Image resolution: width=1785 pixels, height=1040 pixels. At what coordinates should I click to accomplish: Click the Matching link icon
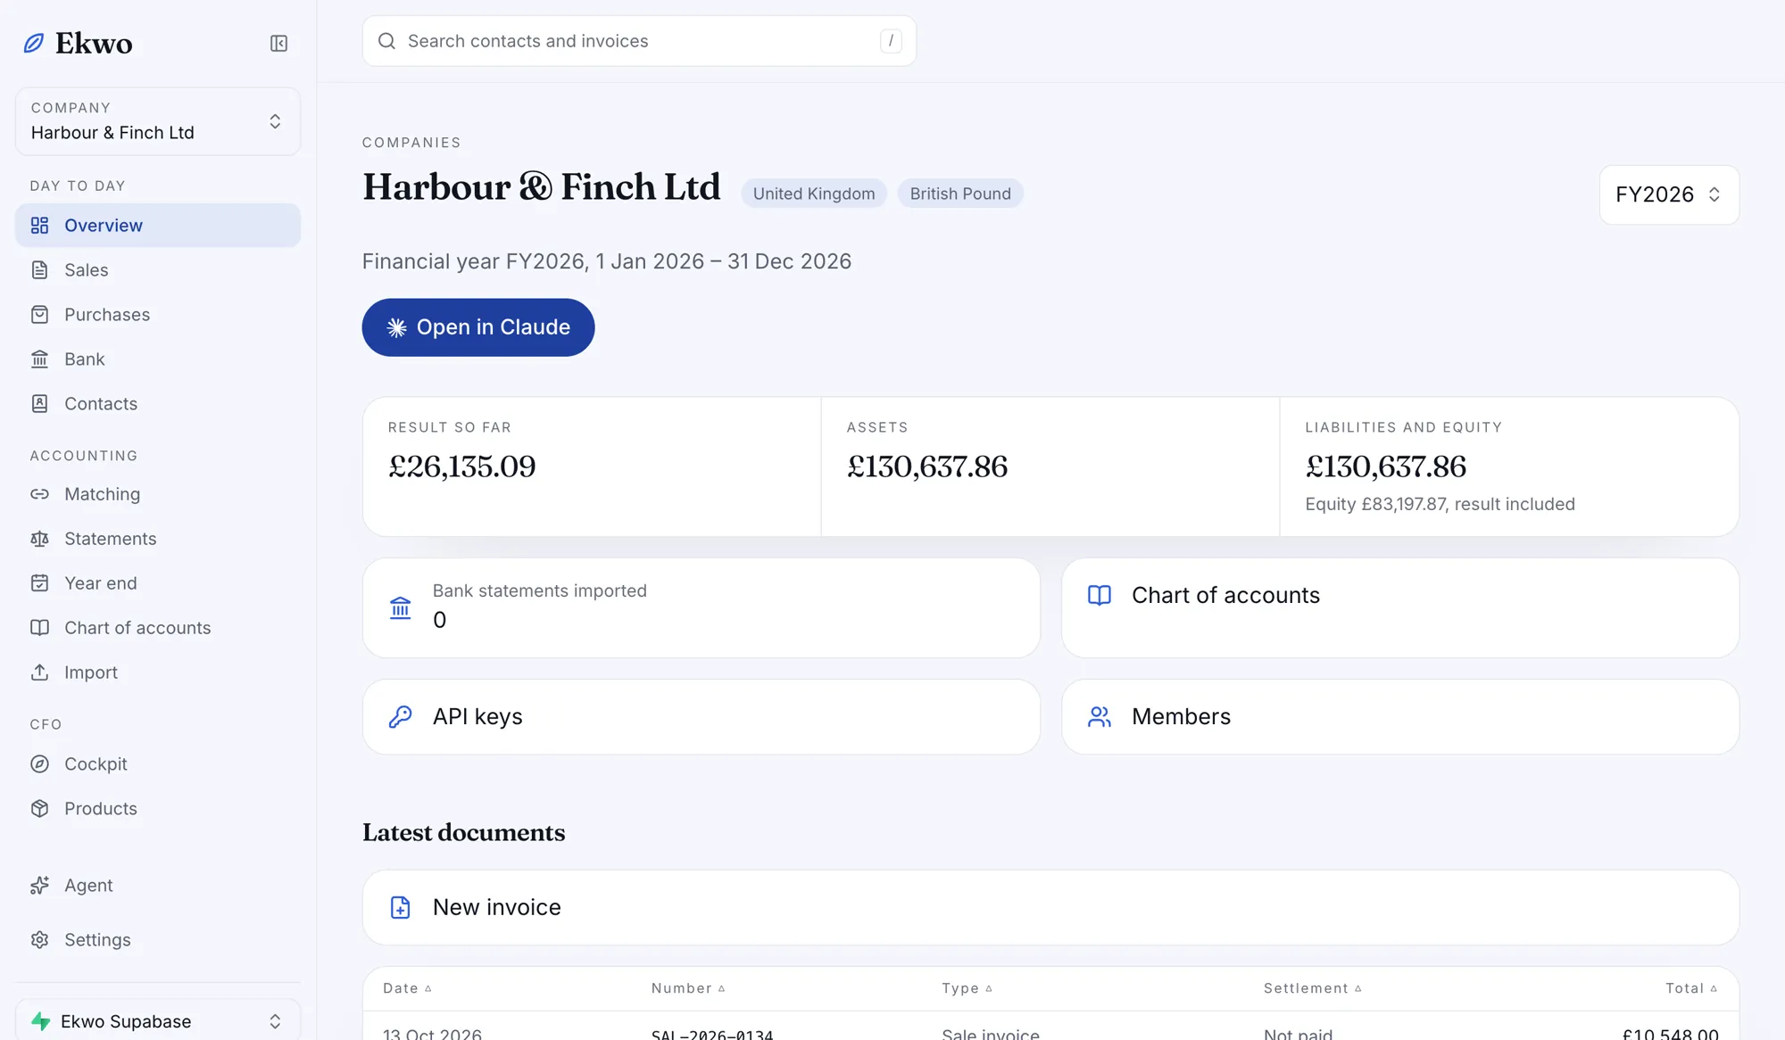[x=39, y=494]
